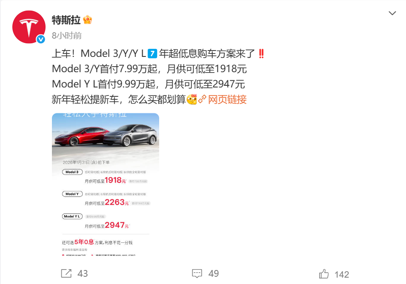The width and height of the screenshot is (406, 284).
Task: Click the 666 emoji in the post
Action: 192,99
